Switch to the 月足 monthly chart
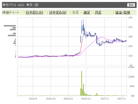The width and height of the screenshot is (138, 104). click(98, 12)
